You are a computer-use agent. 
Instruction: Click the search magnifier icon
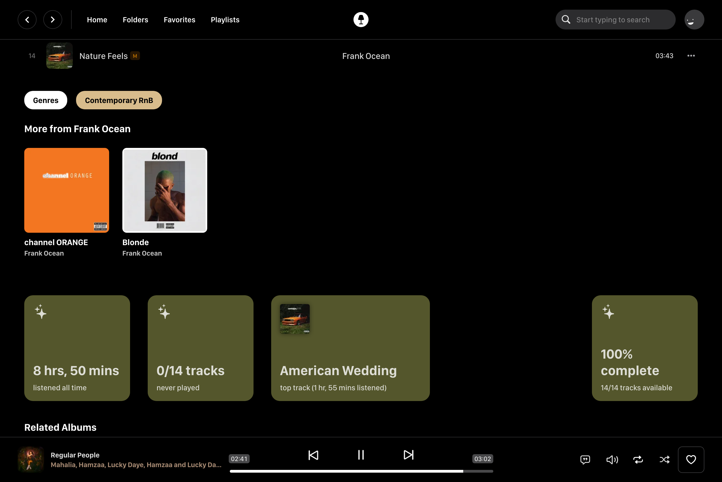[566, 20]
